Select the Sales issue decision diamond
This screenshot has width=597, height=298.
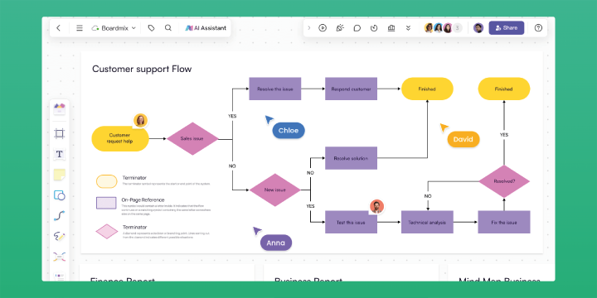192,139
